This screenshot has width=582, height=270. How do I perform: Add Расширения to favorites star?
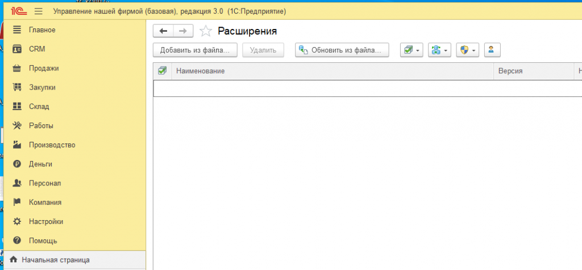coord(205,31)
